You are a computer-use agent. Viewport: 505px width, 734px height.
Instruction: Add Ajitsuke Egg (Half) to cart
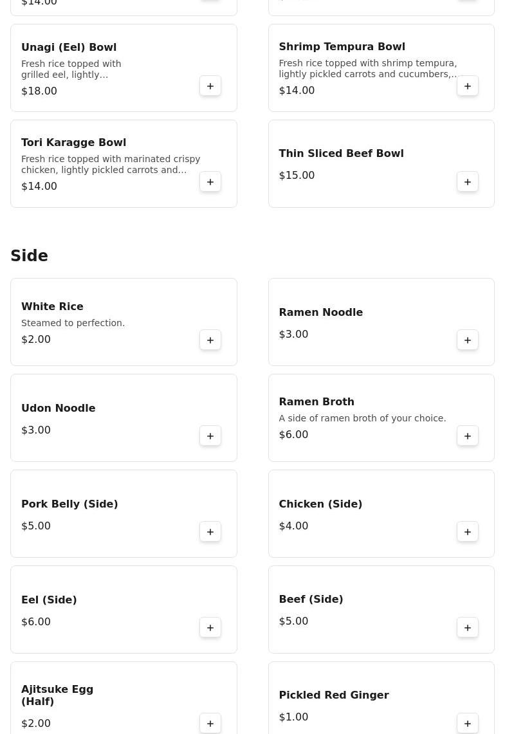[210, 724]
